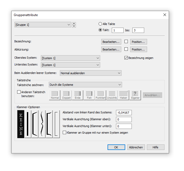Click the Abstand vom linken Rand field
Image resolution: width=184 pixels, height=171 pixels.
[x=124, y=113]
